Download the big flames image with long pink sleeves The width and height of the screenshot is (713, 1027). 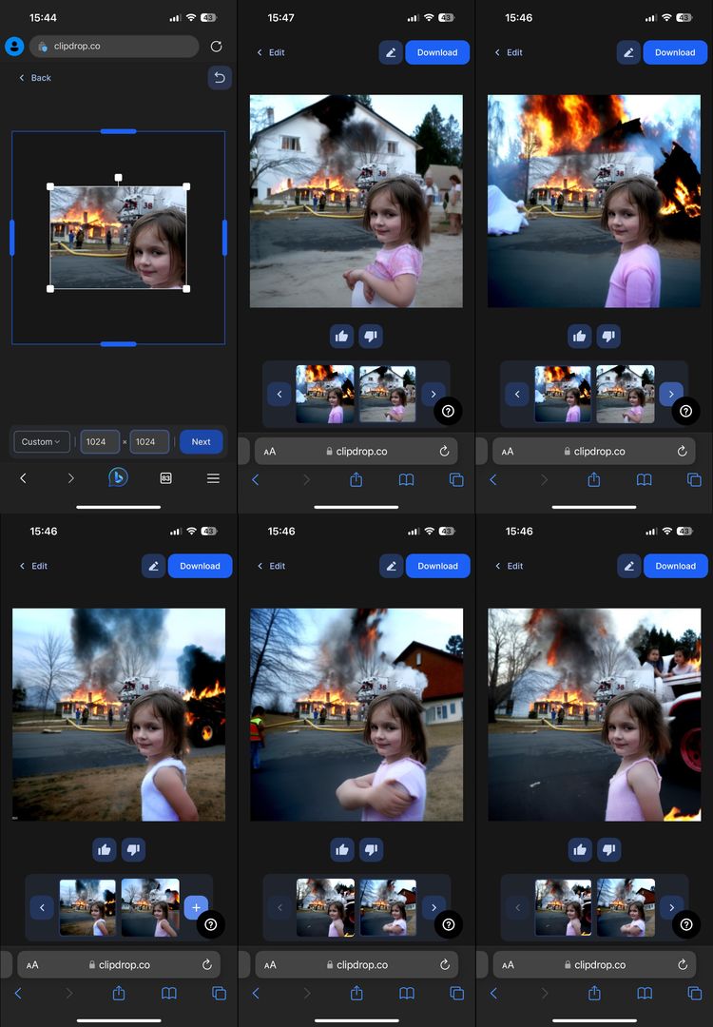[x=675, y=52]
